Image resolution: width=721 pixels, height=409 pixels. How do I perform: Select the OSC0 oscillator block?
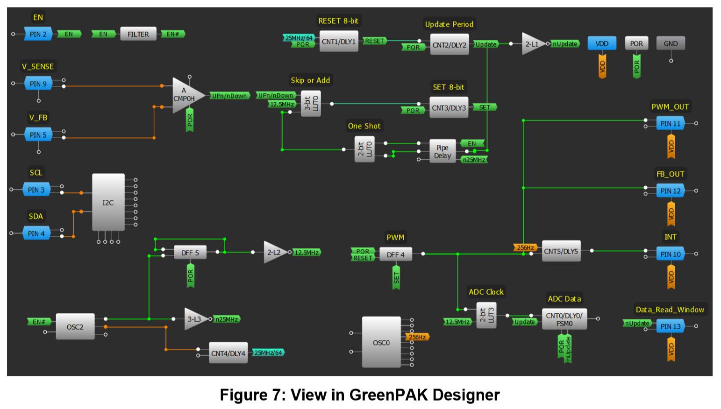[x=380, y=343]
